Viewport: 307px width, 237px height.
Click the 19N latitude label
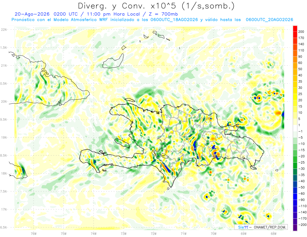pyautogui.click(x=4, y=138)
